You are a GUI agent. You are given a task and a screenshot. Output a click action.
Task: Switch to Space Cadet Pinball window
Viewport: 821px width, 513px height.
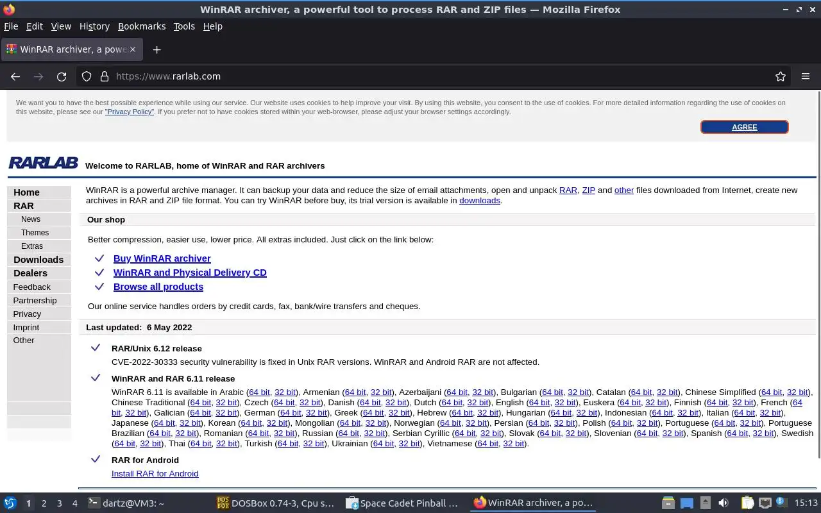pos(403,503)
